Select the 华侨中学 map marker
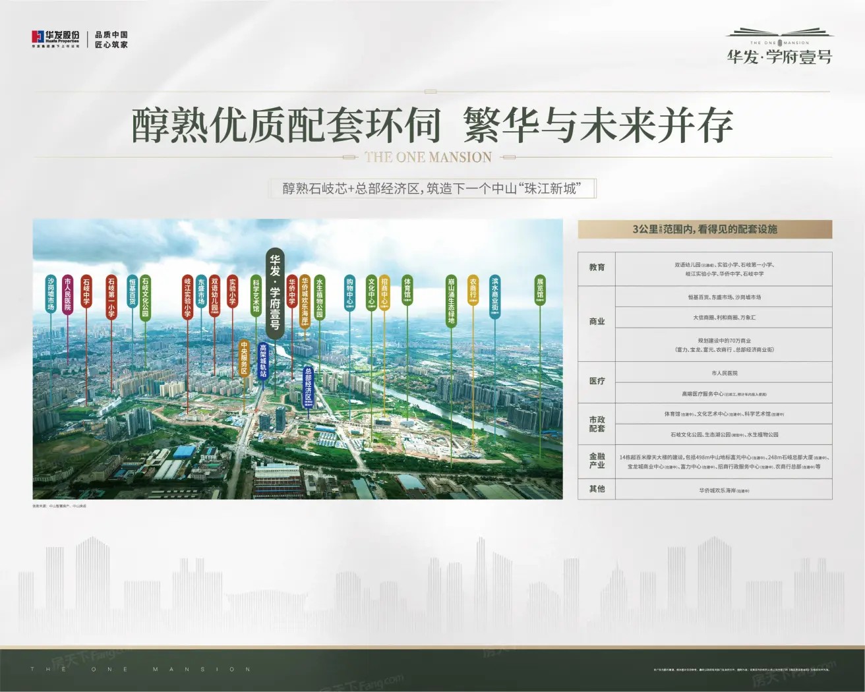Viewport: 865px width, 692px height. pyautogui.click(x=292, y=293)
